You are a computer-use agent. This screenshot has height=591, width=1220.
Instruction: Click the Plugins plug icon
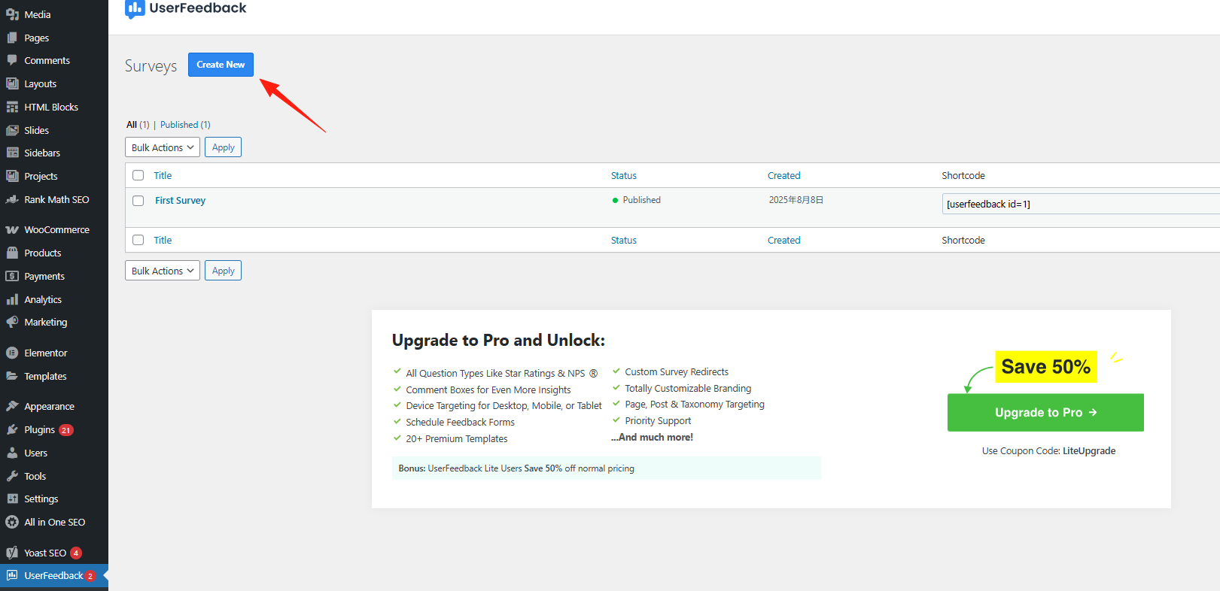click(x=12, y=430)
